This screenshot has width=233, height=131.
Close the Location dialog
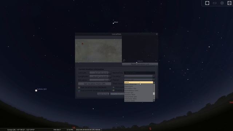(157, 34)
